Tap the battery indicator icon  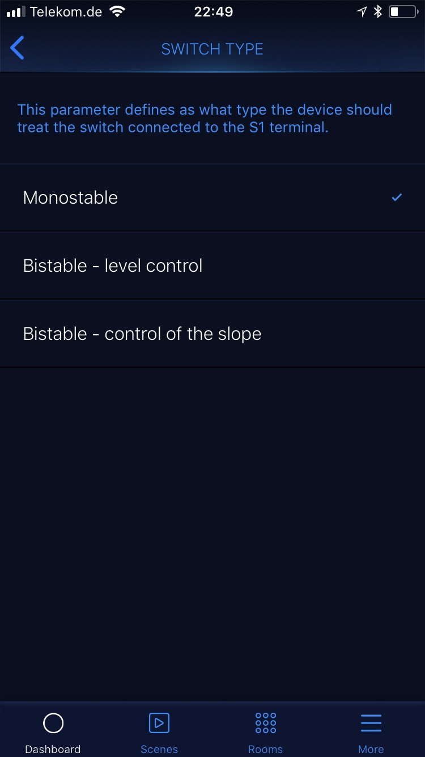[x=402, y=12]
